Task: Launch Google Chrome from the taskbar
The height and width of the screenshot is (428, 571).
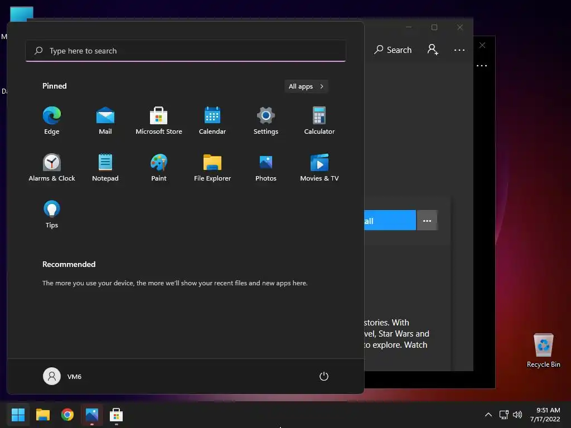Action: [x=67, y=415]
